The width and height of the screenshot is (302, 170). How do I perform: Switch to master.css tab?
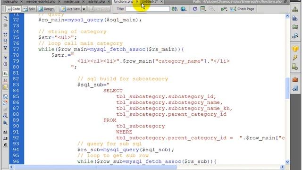click(x=72, y=1)
